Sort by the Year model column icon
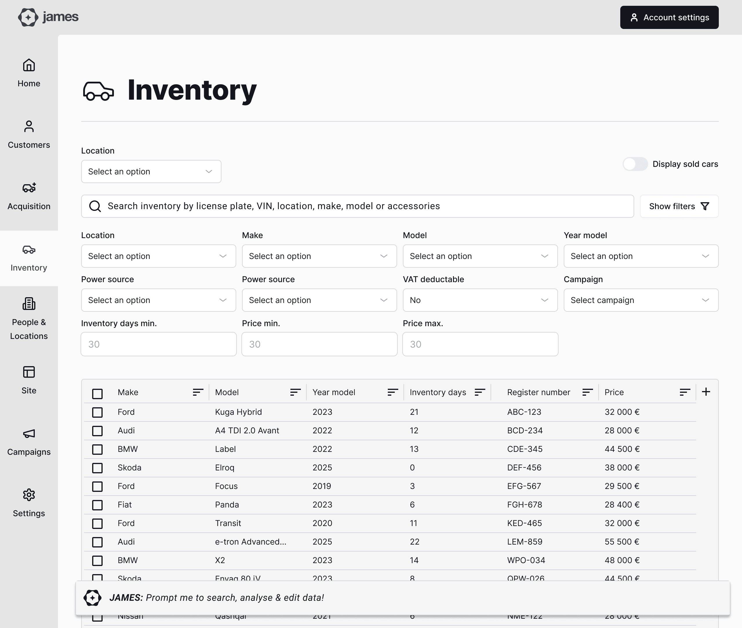Screen dimensions: 742x628 pos(392,392)
